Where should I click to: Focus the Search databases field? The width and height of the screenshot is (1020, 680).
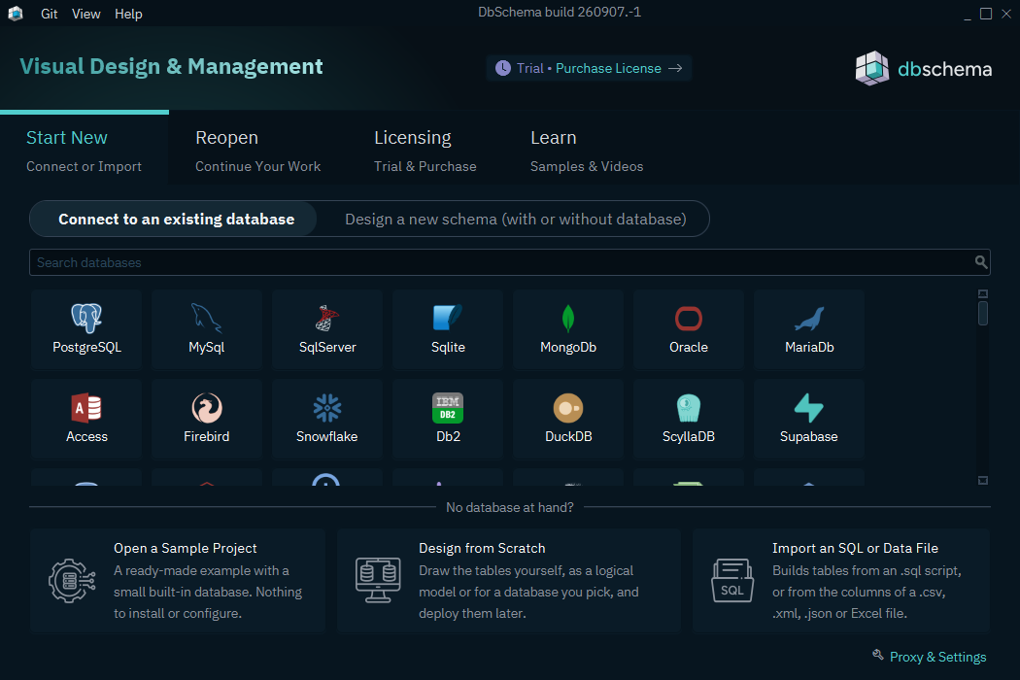(509, 262)
